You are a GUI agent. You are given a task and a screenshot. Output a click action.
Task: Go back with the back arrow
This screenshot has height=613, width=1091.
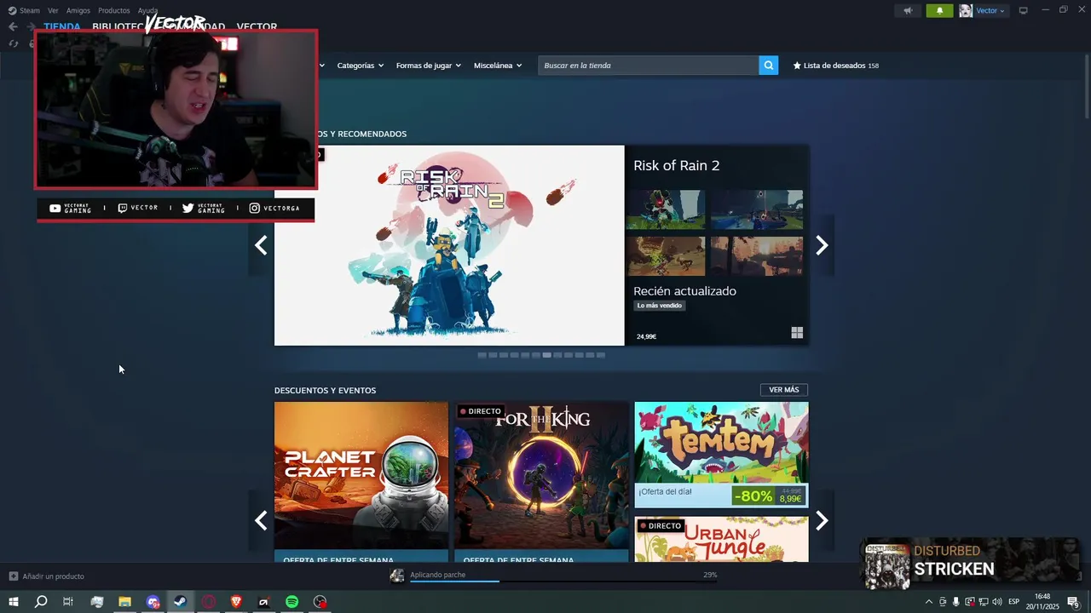pos(13,26)
